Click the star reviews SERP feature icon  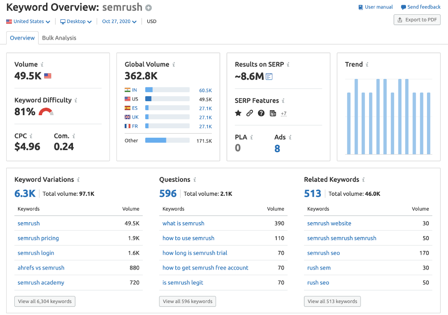click(x=238, y=113)
